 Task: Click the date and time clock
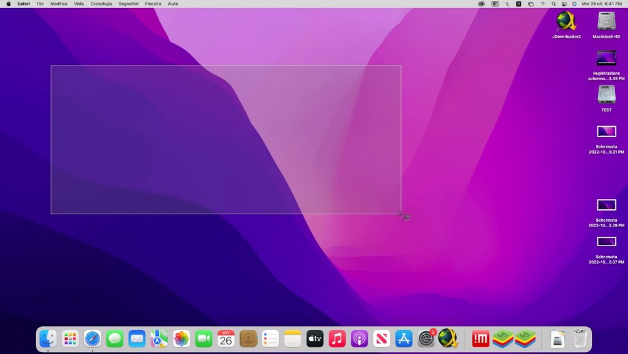click(601, 4)
